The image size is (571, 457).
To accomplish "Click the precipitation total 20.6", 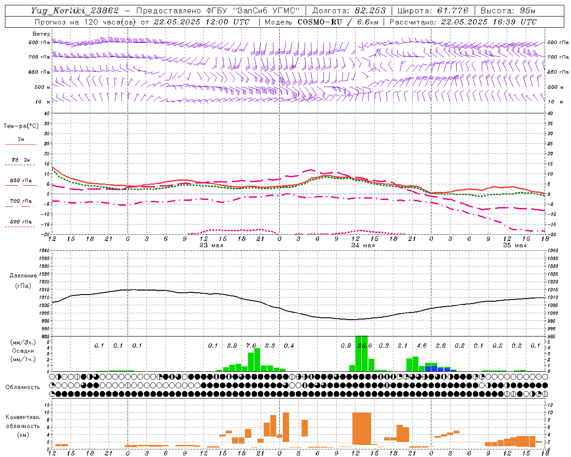I will 364,345.
